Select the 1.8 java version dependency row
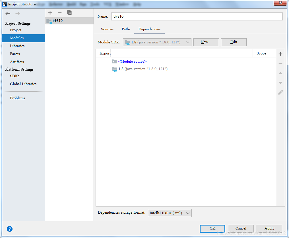 click(186, 69)
